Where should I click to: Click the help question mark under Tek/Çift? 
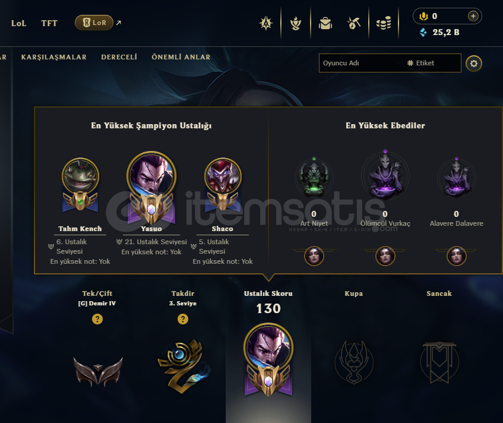click(97, 319)
